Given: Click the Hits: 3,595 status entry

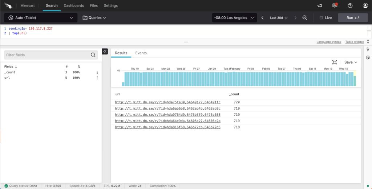Looking at the screenshot, I should 53,186.
